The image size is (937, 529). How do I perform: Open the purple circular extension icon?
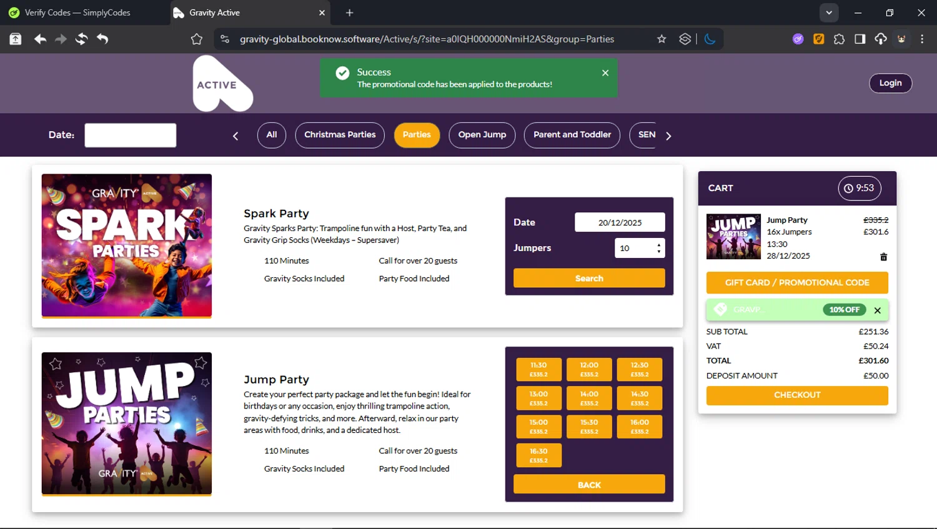click(798, 39)
